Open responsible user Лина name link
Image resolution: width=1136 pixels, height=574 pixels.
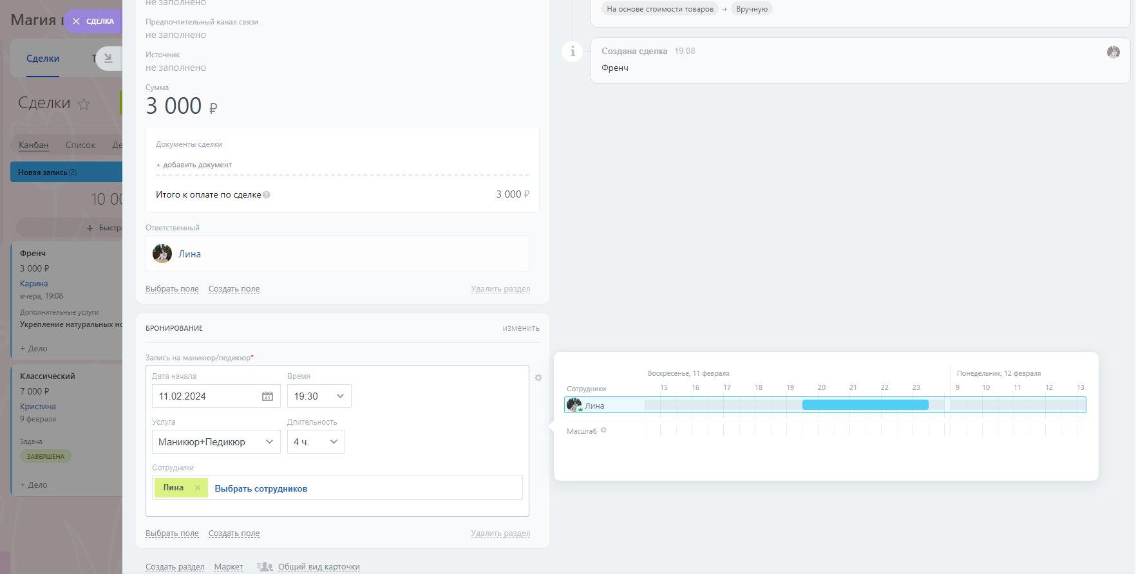(189, 254)
